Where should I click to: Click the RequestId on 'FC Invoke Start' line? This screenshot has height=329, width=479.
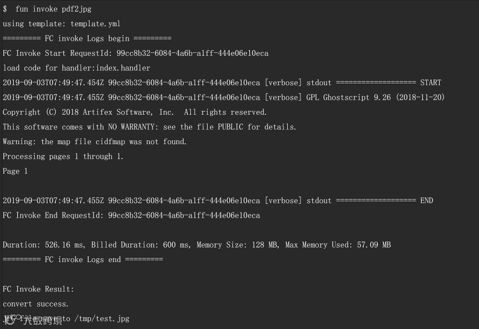[192, 53]
